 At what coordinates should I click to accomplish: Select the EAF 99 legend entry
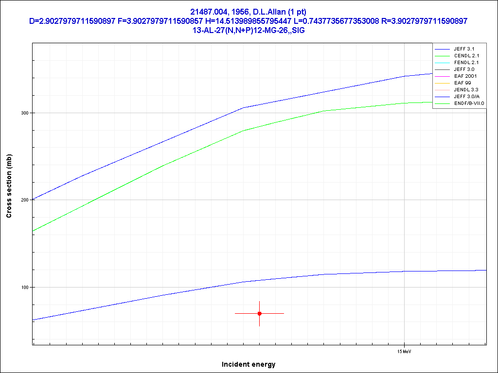tap(462, 83)
